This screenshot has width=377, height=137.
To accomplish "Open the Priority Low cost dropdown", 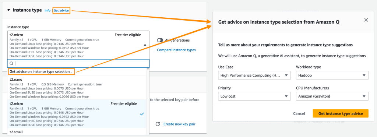I will [x=254, y=96].
